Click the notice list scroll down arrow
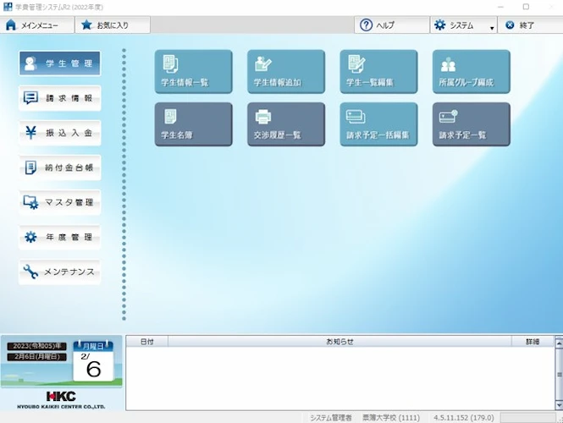 559,405
